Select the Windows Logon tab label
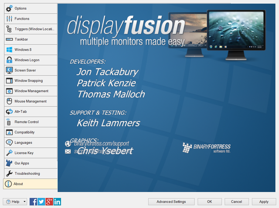Viewport: 279px width, 208px height. click(27, 60)
